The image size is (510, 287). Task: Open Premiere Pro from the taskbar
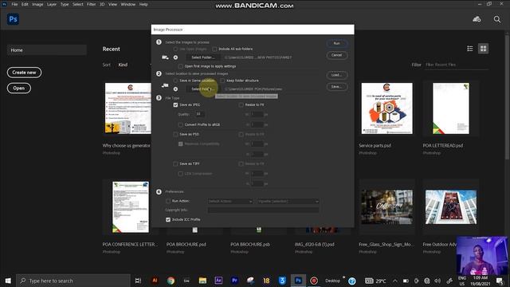coord(234,281)
